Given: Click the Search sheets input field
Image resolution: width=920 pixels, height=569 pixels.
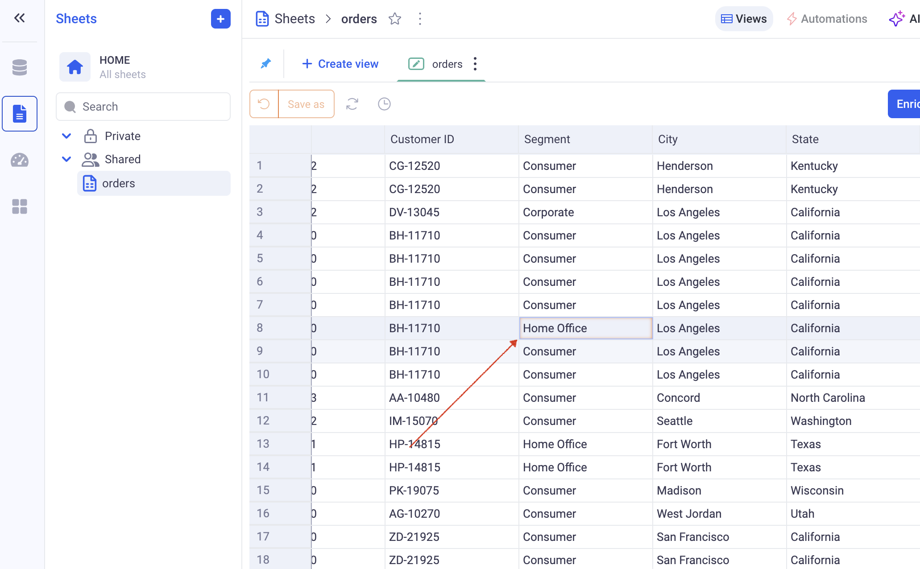Looking at the screenshot, I should pos(143,107).
